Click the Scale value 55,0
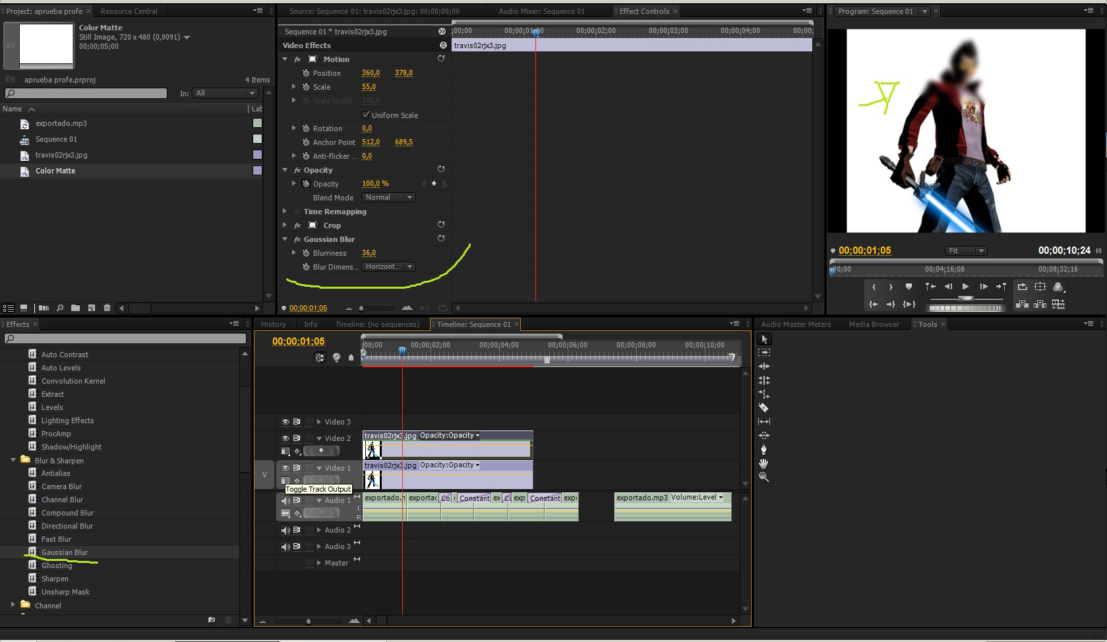The width and height of the screenshot is (1107, 642). click(x=369, y=87)
